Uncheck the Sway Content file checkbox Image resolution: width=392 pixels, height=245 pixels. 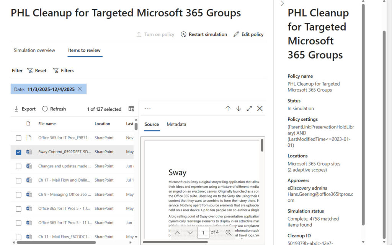(18, 152)
